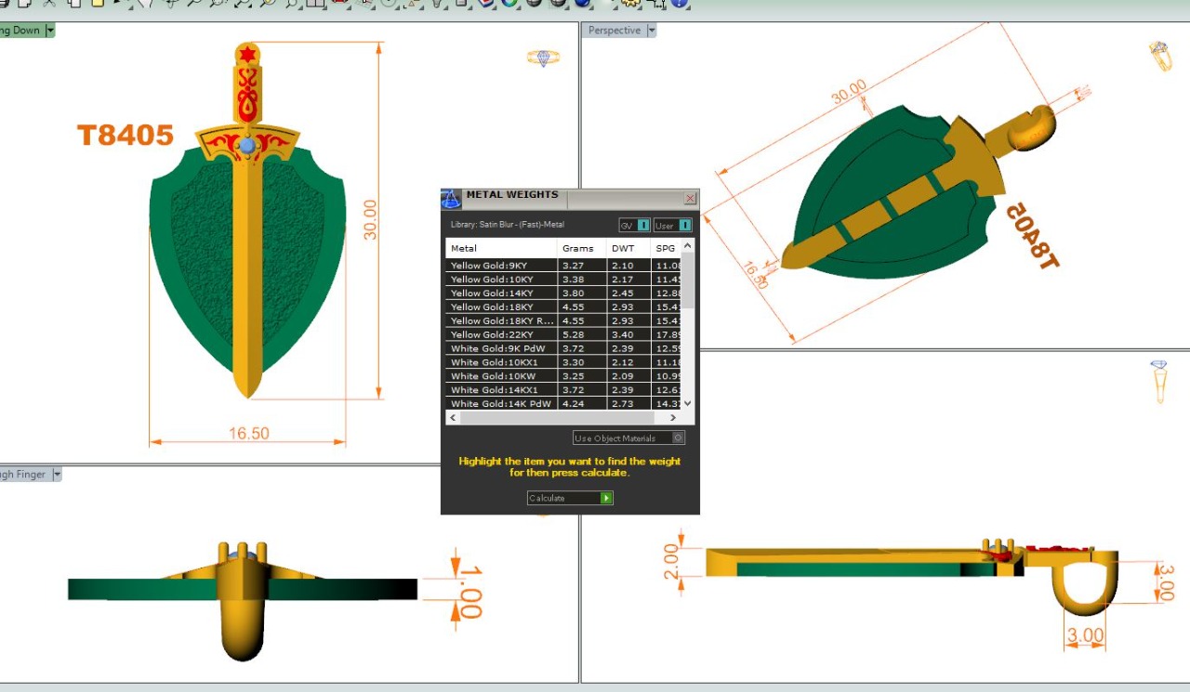Click the right arrow of horizontal scrollbar
Viewport: 1190px width, 692px height.
[x=673, y=418]
